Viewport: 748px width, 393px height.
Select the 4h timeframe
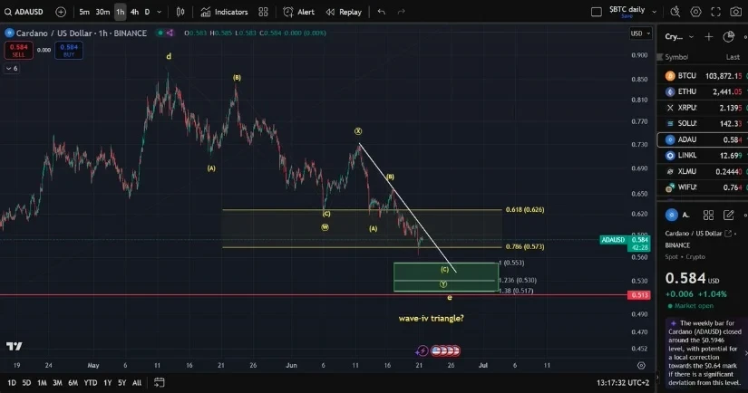pyautogui.click(x=134, y=12)
